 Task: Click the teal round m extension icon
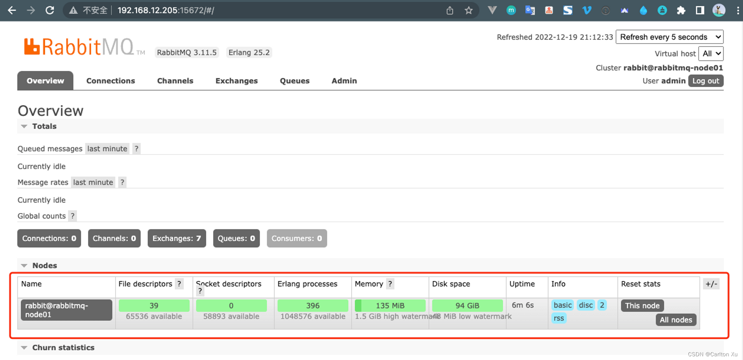coord(511,10)
